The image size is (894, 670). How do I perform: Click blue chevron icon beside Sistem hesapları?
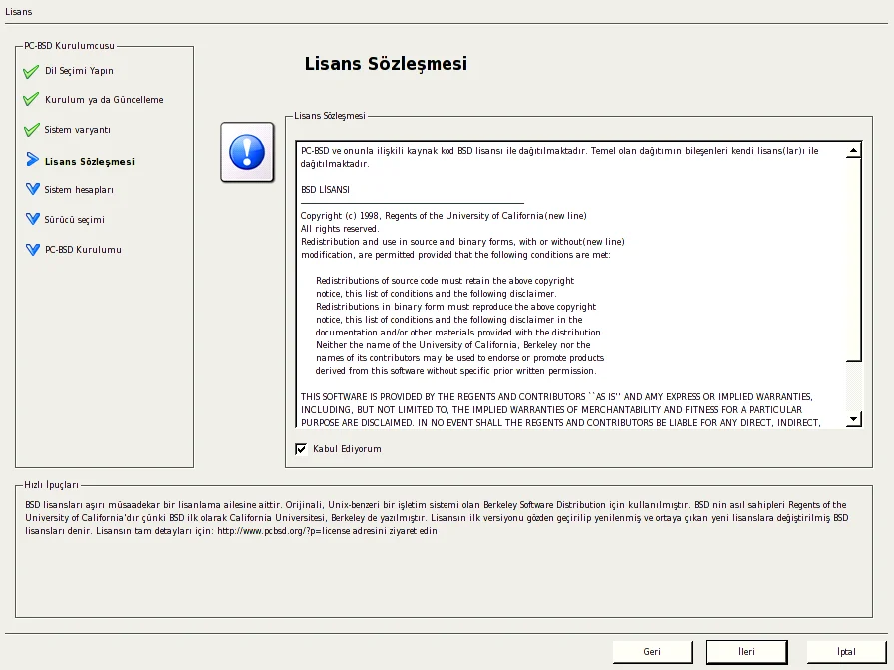coord(33,189)
